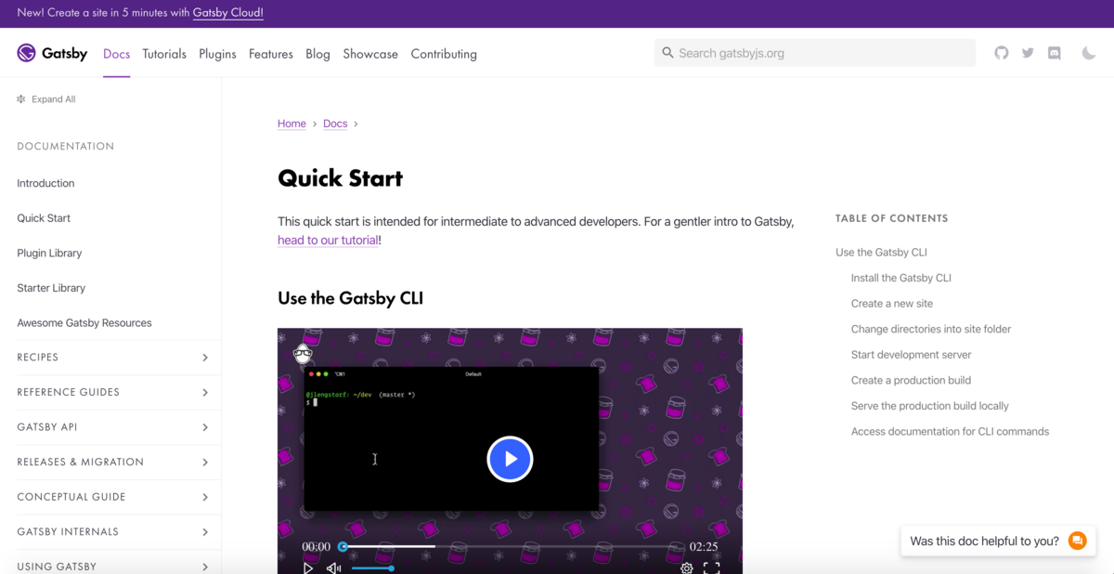This screenshot has height=574, width=1114.
Task: Follow the Gatsby Cloud banner link
Action: tap(227, 13)
